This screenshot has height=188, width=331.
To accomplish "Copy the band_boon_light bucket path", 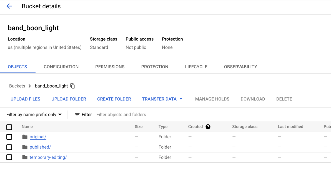I will (72, 86).
